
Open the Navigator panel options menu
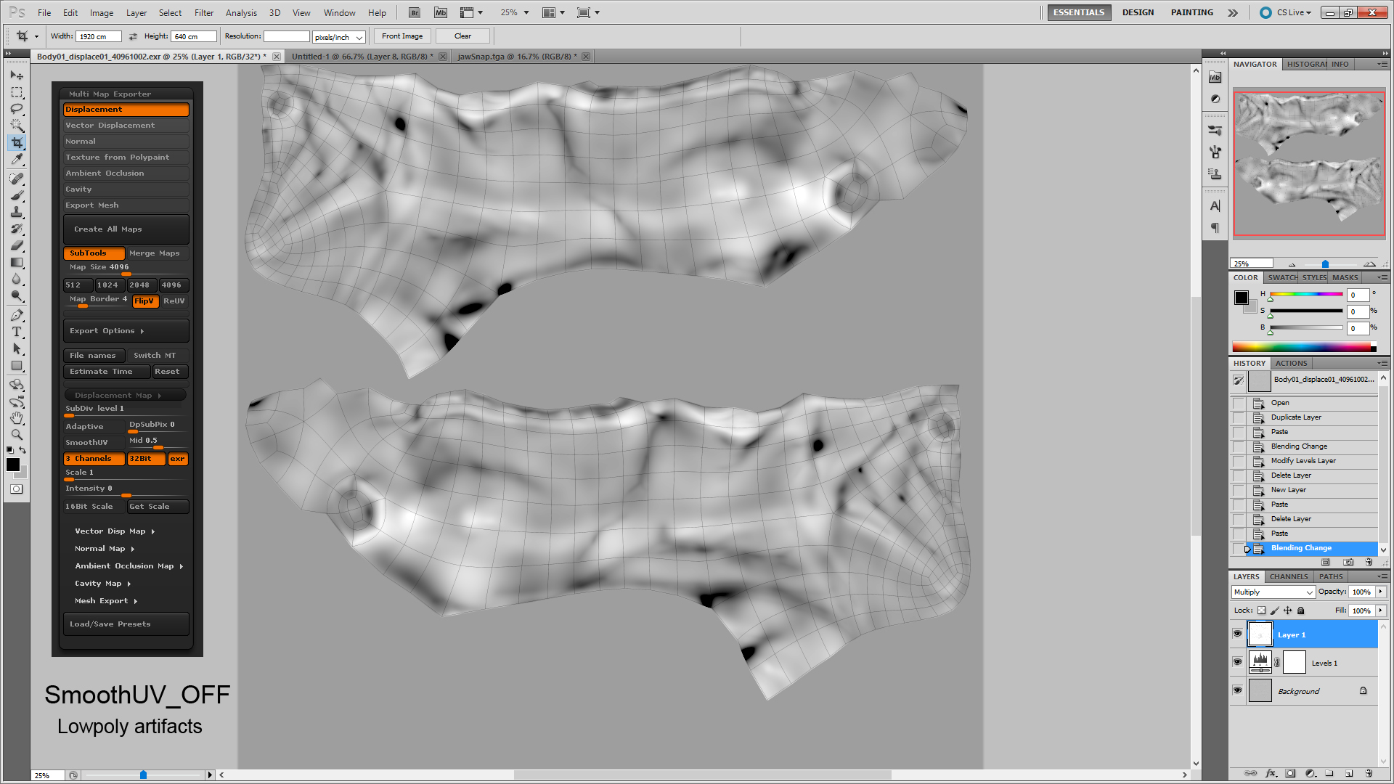(x=1382, y=64)
